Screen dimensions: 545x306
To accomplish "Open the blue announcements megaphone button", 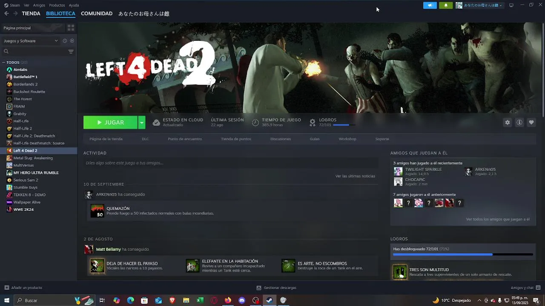I will [430, 5].
